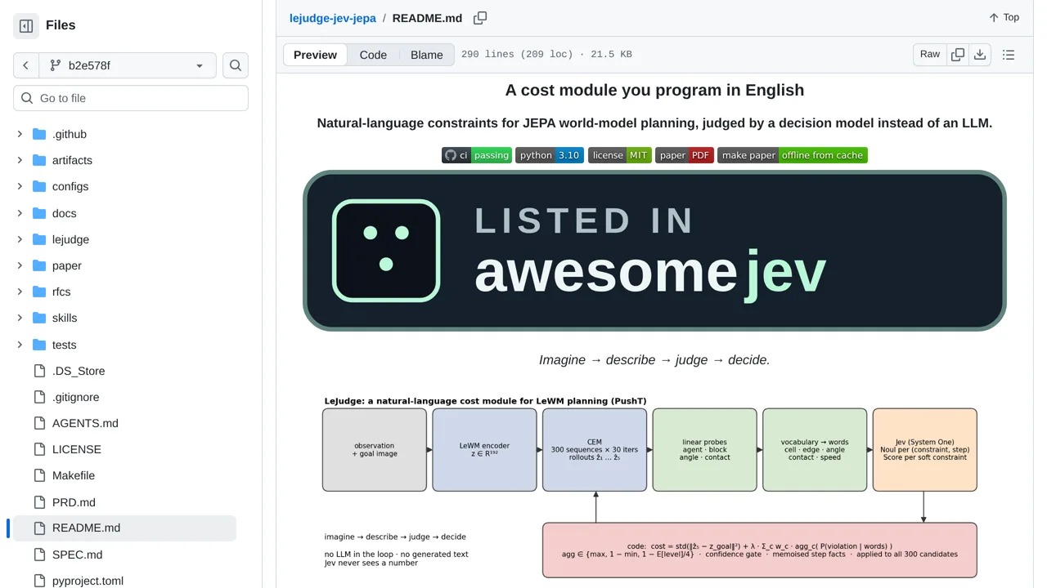Expand the .github folder chevron

point(20,134)
